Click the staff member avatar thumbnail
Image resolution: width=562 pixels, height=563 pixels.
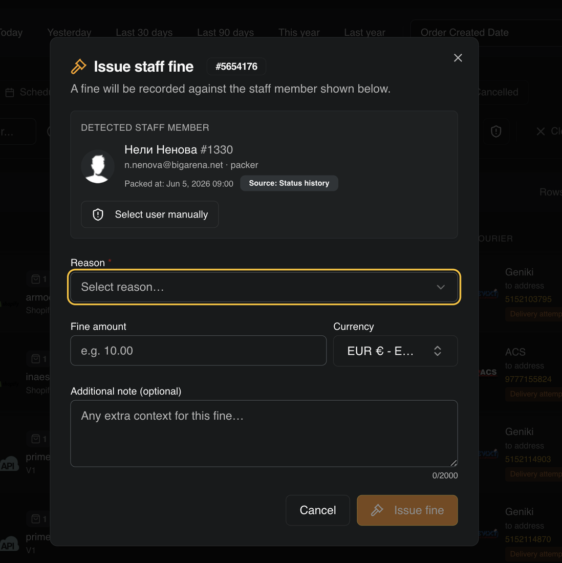pos(98,167)
